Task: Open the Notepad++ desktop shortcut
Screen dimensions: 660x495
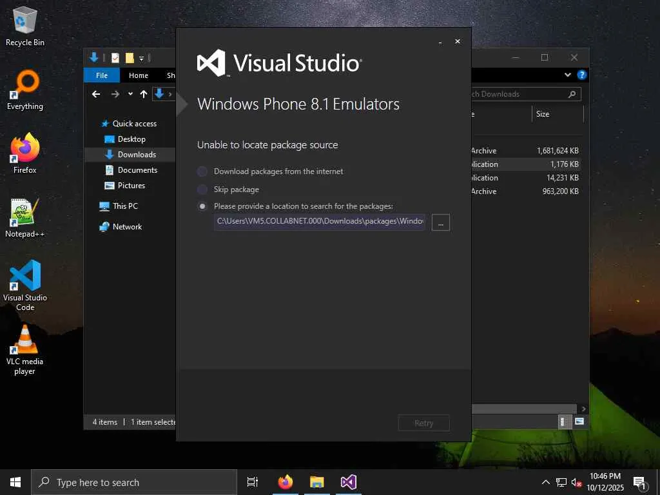Action: pyautogui.click(x=25, y=218)
